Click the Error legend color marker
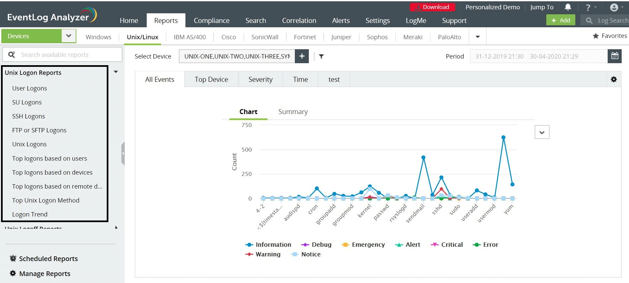 coord(477,245)
